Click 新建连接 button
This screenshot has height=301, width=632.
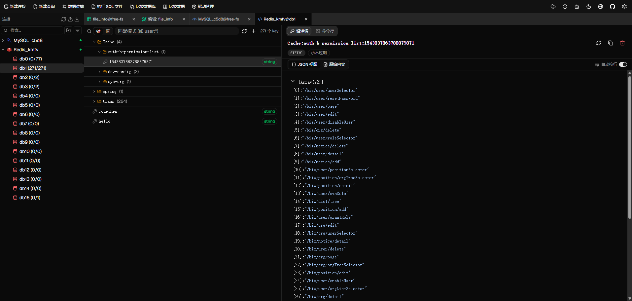[x=15, y=7]
